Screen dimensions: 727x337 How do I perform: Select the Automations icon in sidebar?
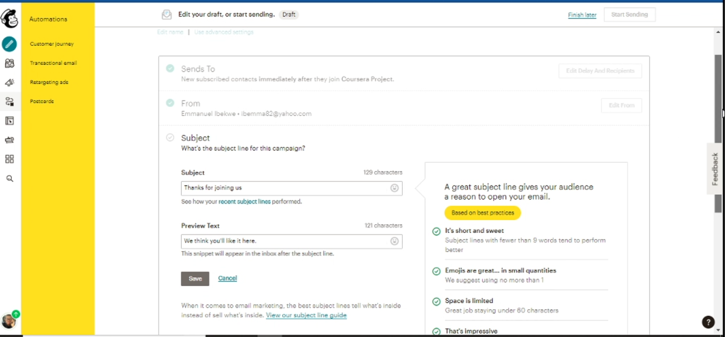click(10, 102)
